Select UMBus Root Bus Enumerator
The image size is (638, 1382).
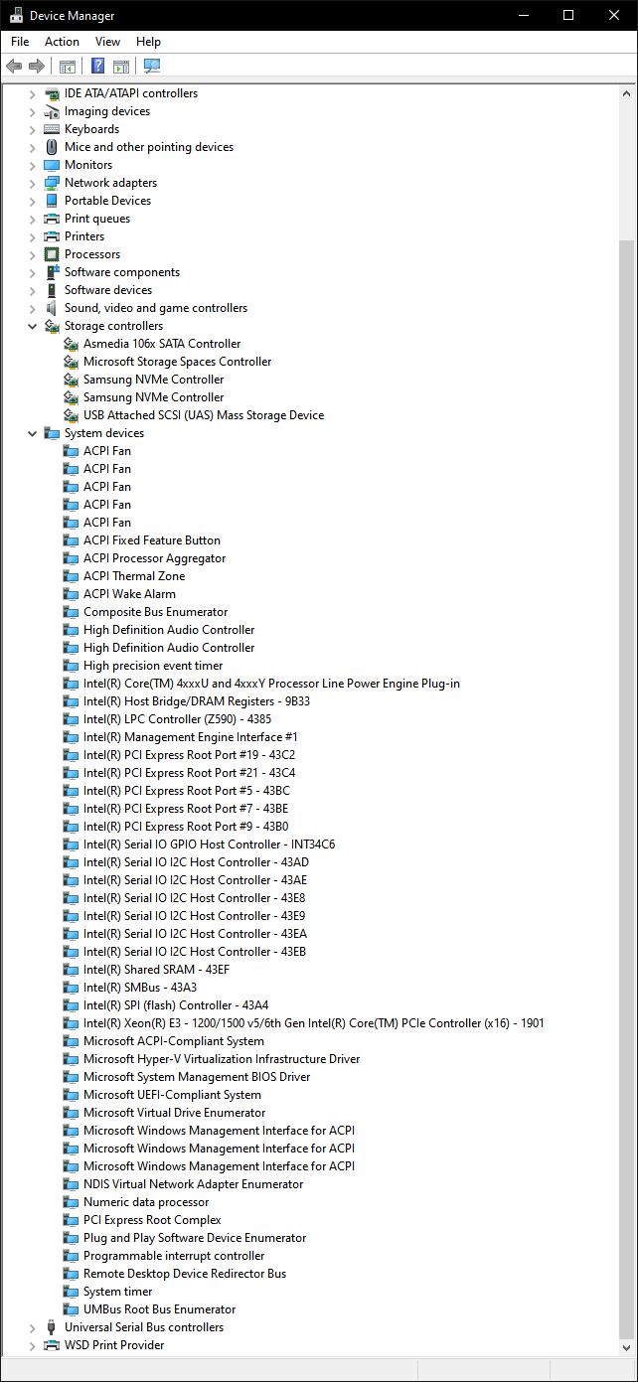coord(159,1309)
